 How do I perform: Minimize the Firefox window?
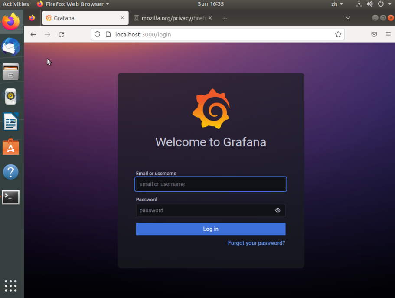[x=375, y=18]
